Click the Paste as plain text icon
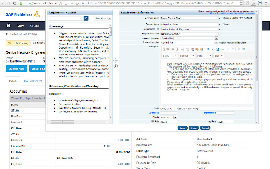 (x=197, y=49)
